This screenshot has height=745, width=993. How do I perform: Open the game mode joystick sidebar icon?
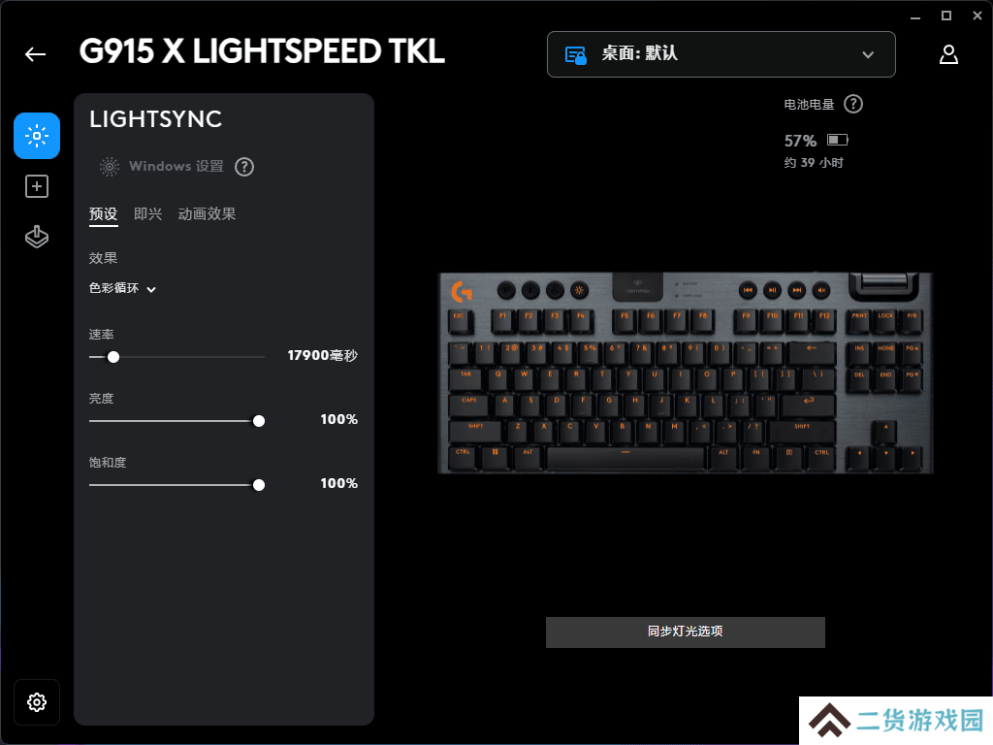(37, 237)
